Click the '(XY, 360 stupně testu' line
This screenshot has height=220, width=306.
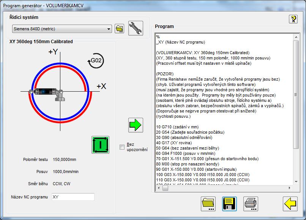pos(213,58)
